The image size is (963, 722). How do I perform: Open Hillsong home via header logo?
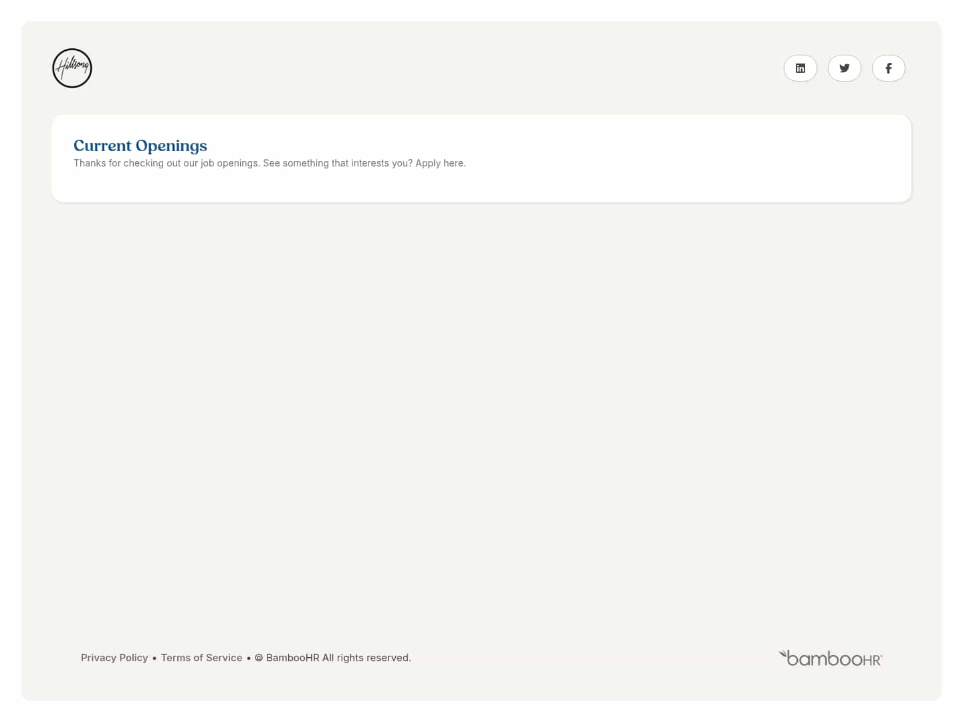pyautogui.click(x=72, y=68)
